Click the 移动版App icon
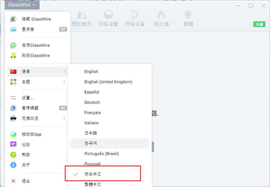 coord(13,134)
